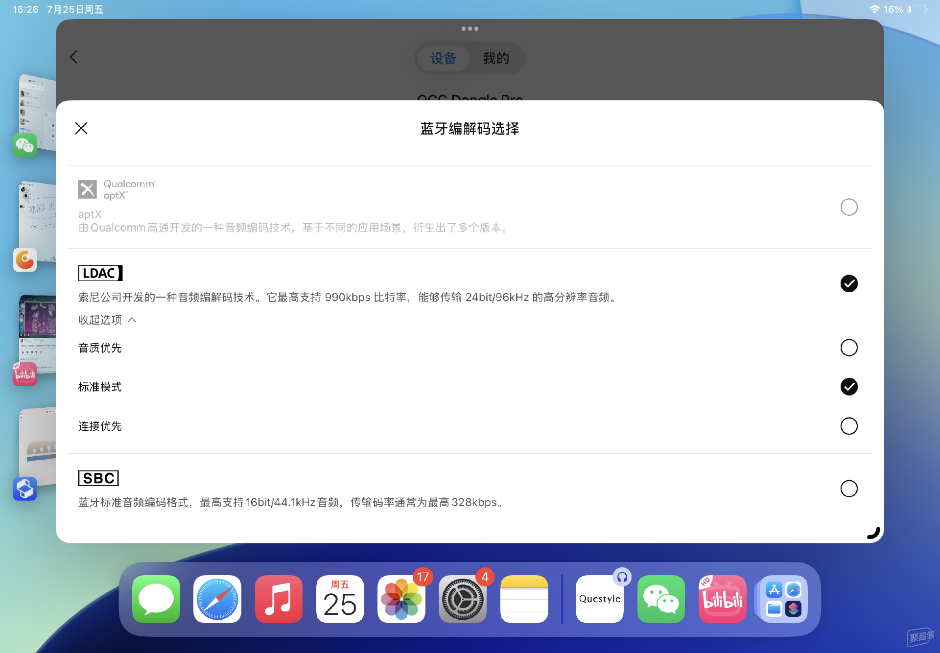Tap the three-dot multitasking handle
940x653 pixels.
(x=470, y=29)
